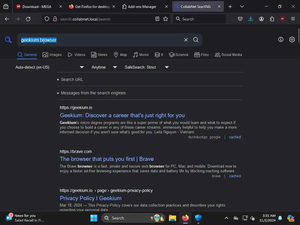Open the Anytime time range dropdown

(104, 67)
